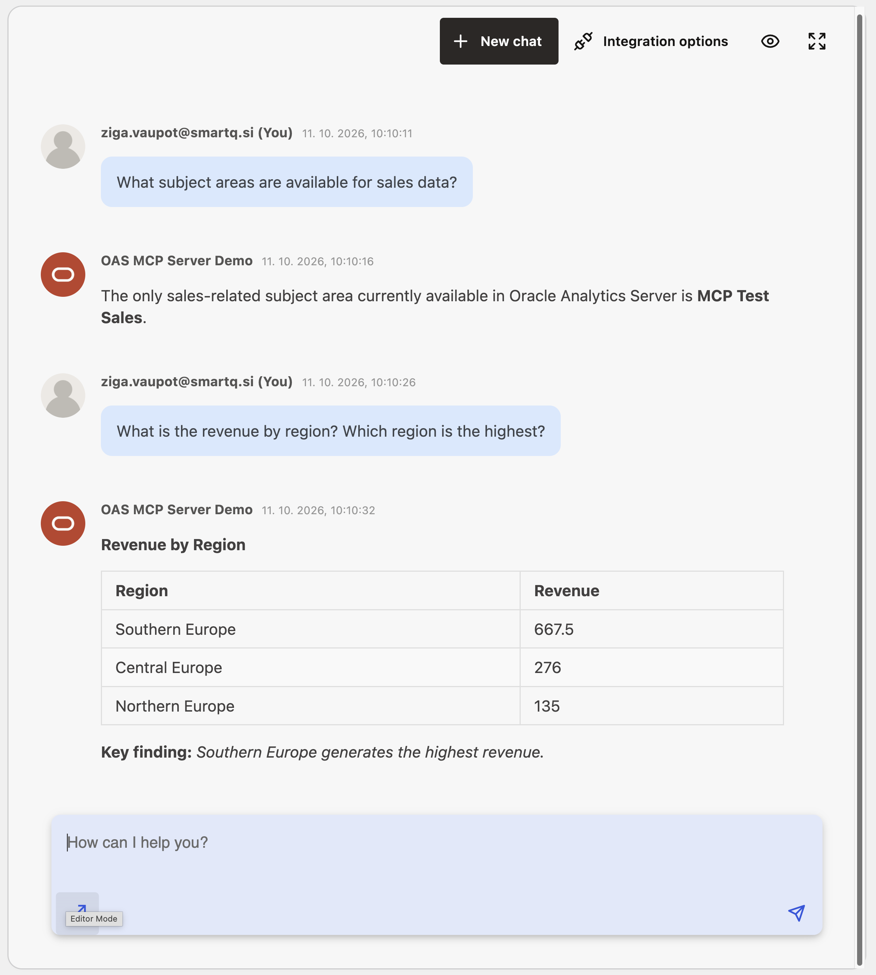Select 'What is the revenue by region' message
Screen dimensions: 876x975
point(331,431)
